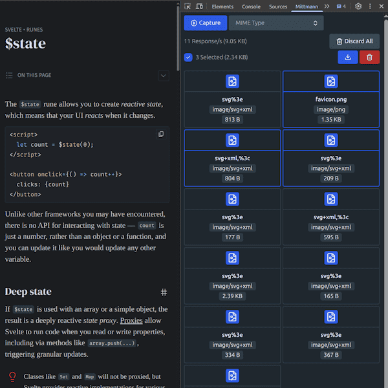Open the MIME Type dropdown

276,23
